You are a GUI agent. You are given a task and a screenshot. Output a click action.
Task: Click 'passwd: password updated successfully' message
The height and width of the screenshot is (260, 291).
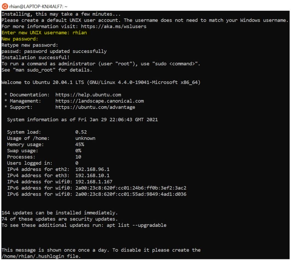(54, 51)
